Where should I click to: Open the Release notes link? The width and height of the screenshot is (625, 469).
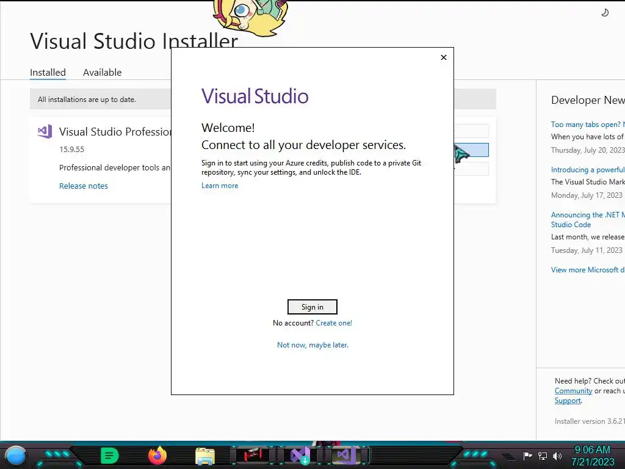(83, 186)
